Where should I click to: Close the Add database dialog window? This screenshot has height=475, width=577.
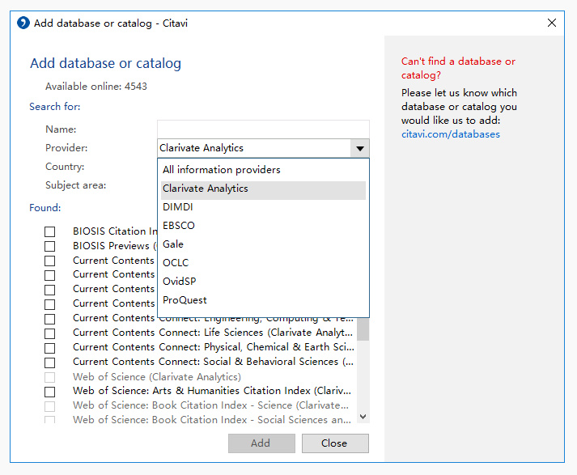pos(551,23)
